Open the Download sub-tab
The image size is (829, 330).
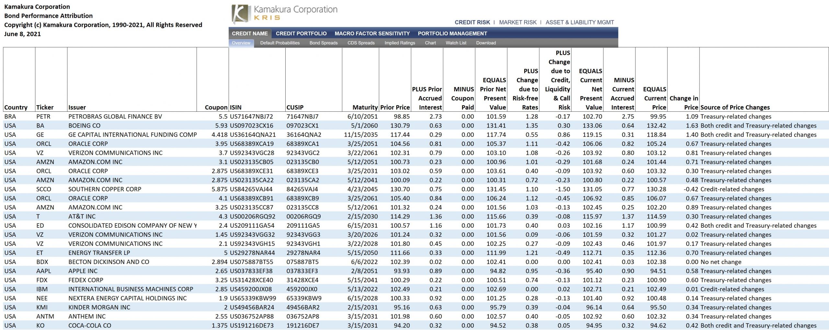click(x=486, y=43)
